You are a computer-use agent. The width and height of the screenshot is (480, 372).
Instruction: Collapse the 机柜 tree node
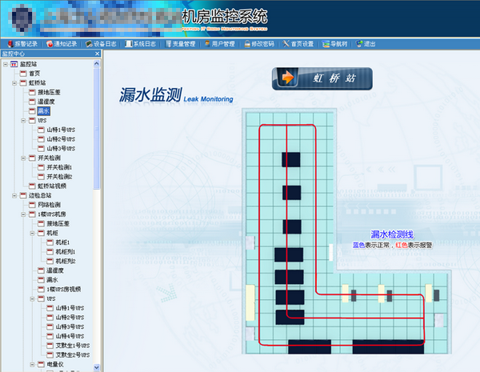pyautogui.click(x=32, y=233)
